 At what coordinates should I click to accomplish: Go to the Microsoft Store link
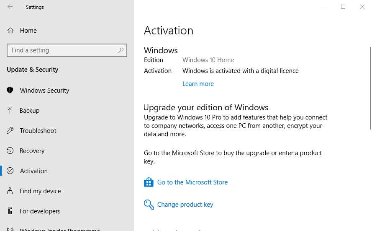tap(192, 182)
